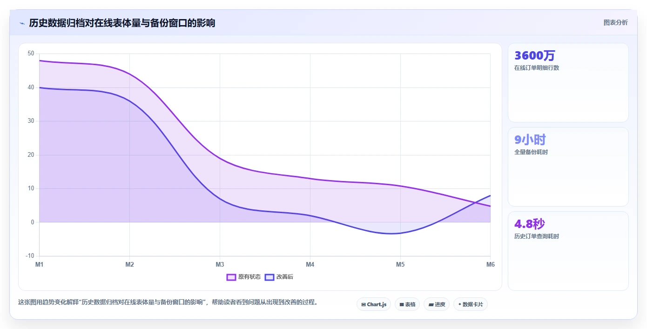The image size is (647, 329).
Task: Click the 30 y-axis value
Action: click(x=31, y=121)
